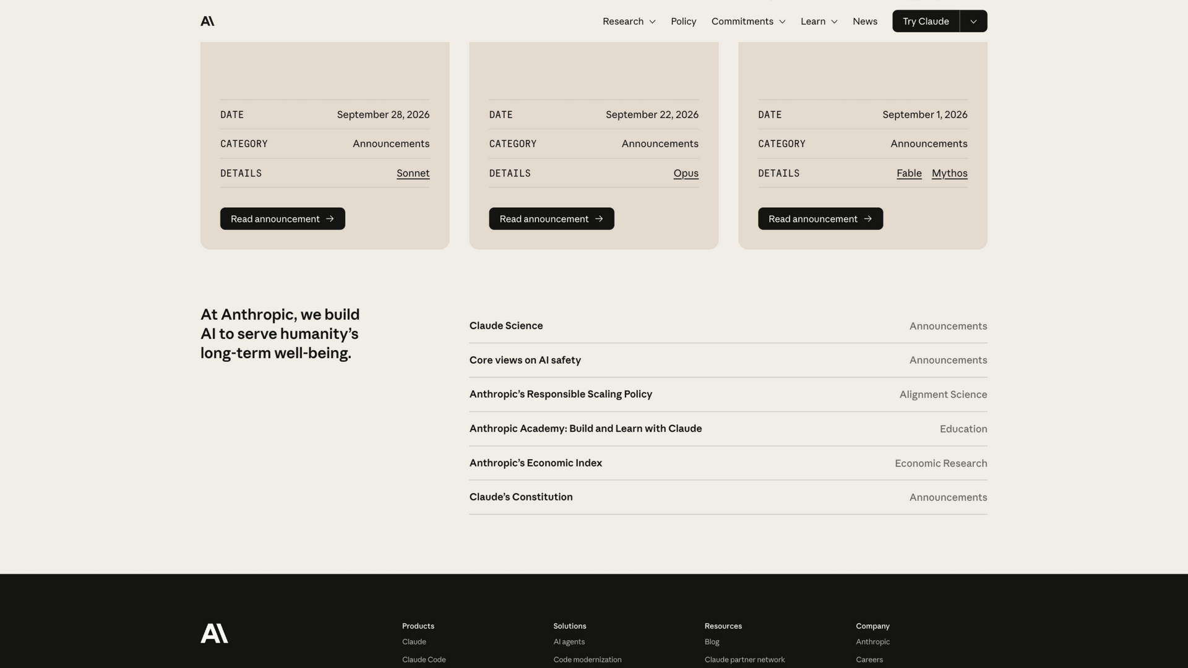Click the 'September 22, 2026' date text
This screenshot has width=1188, height=668.
pos(652,114)
